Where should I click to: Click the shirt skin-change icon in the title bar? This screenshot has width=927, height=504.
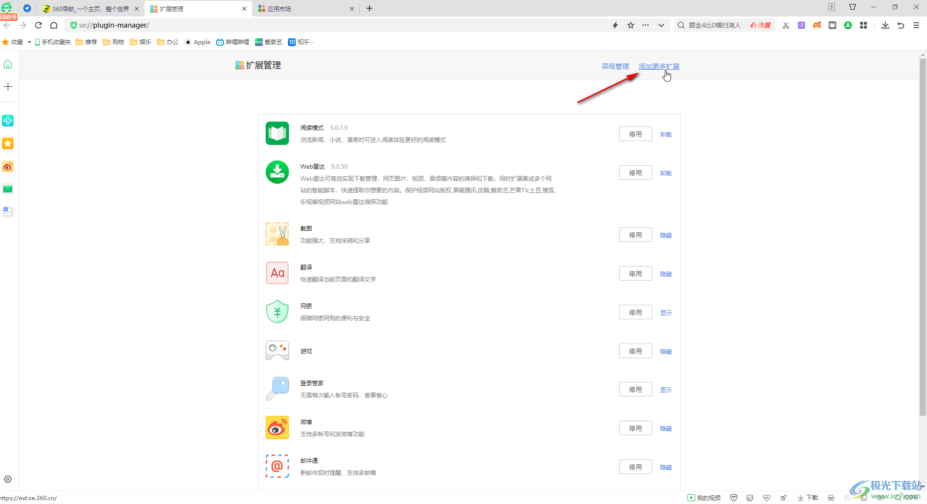click(852, 7)
